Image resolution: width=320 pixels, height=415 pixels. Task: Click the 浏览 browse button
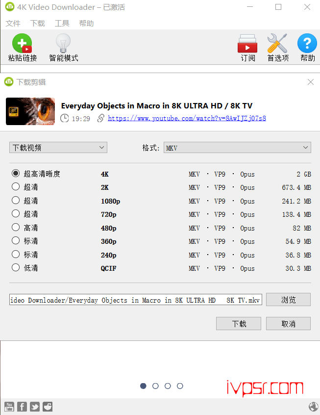click(288, 300)
